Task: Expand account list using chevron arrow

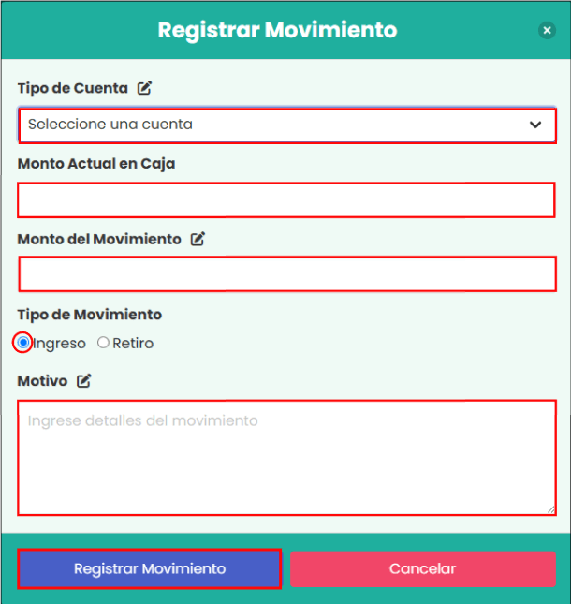Action: 535,125
